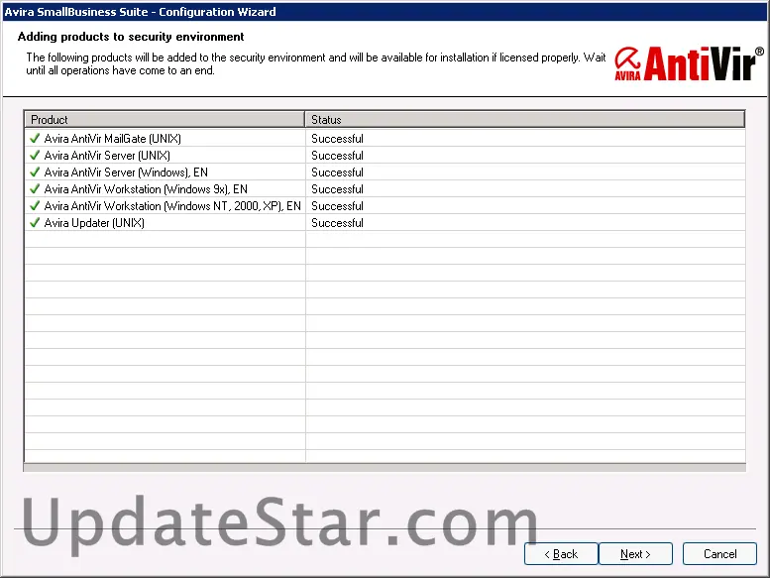
Task: Select Avira AntiVir Workstation (Windows 9x), EN text
Action: (x=146, y=189)
